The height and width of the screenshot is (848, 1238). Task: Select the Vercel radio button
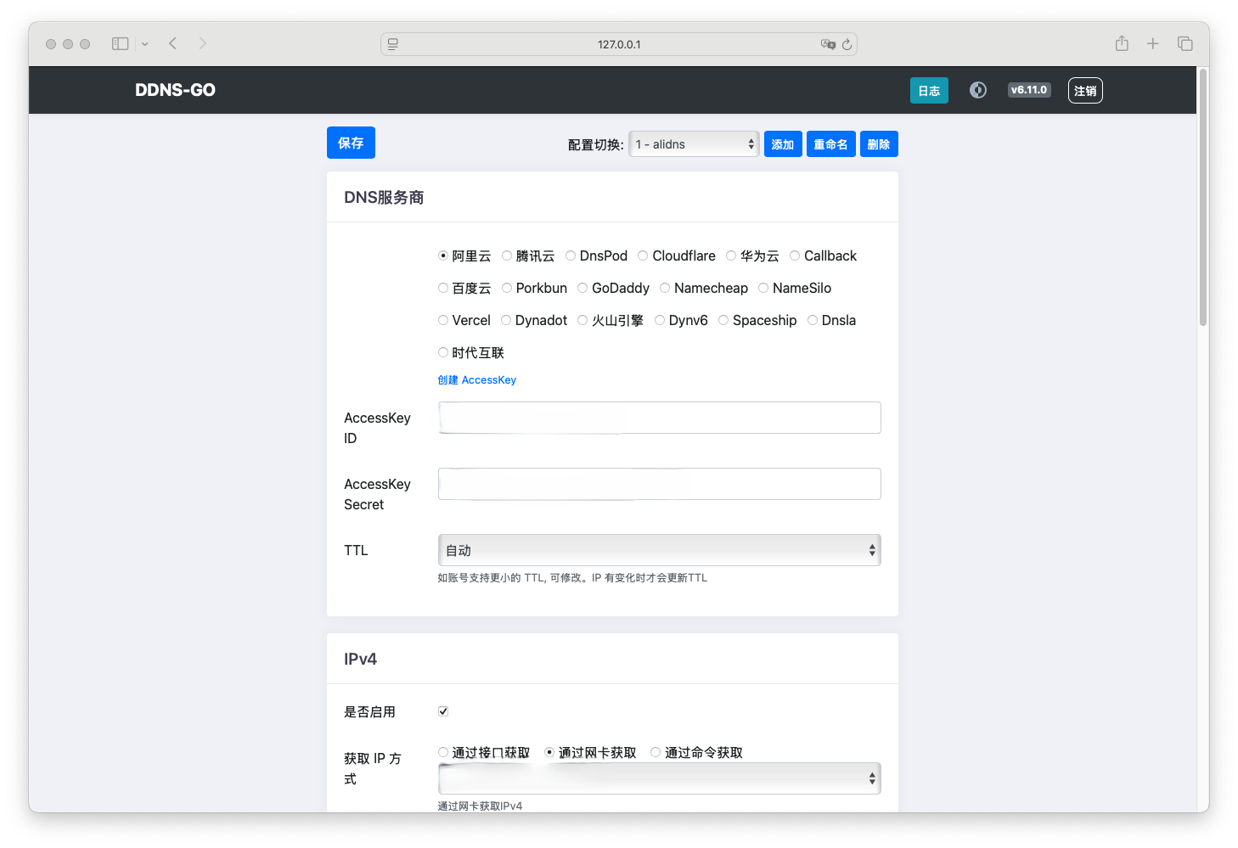tap(443, 320)
